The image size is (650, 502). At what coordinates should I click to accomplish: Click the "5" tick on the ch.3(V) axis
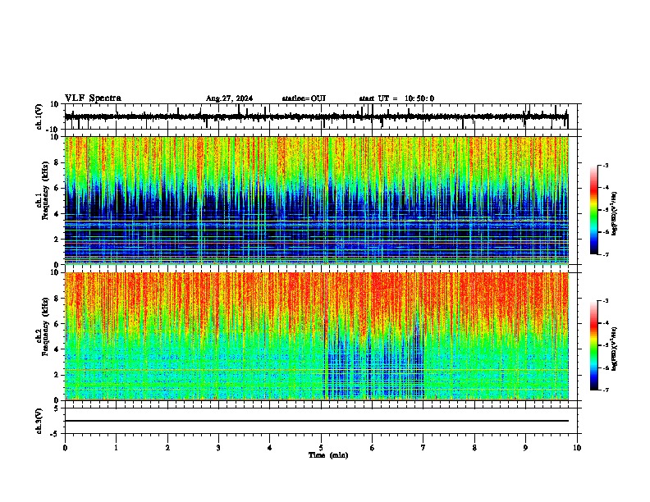click(x=57, y=408)
